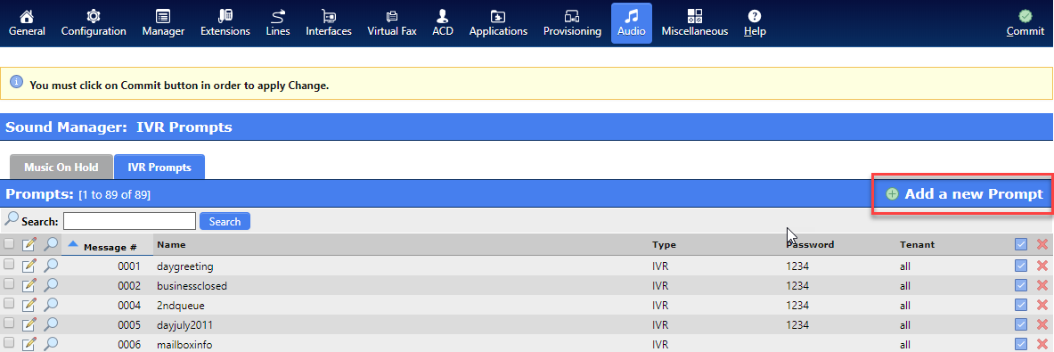
Task: Click the info icon in the commit notice
Action: 17,82
